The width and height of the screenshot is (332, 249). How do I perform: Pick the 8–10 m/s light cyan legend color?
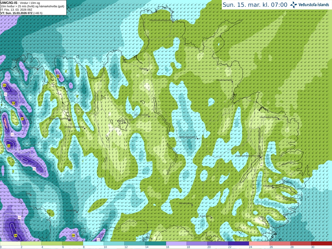pyautogui.click(x=93, y=244)
